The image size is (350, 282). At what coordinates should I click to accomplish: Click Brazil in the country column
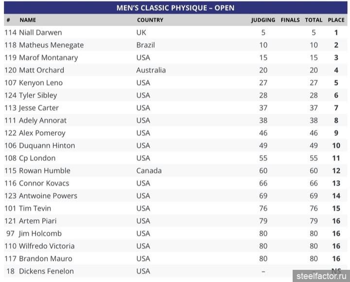[145, 45]
